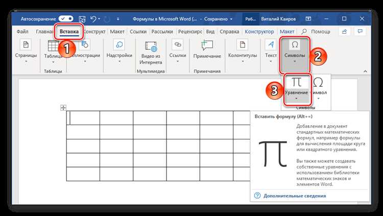This screenshot has width=383, height=216.
Task: Expand the Надстройки dropdown arrow
Action: click(119, 61)
